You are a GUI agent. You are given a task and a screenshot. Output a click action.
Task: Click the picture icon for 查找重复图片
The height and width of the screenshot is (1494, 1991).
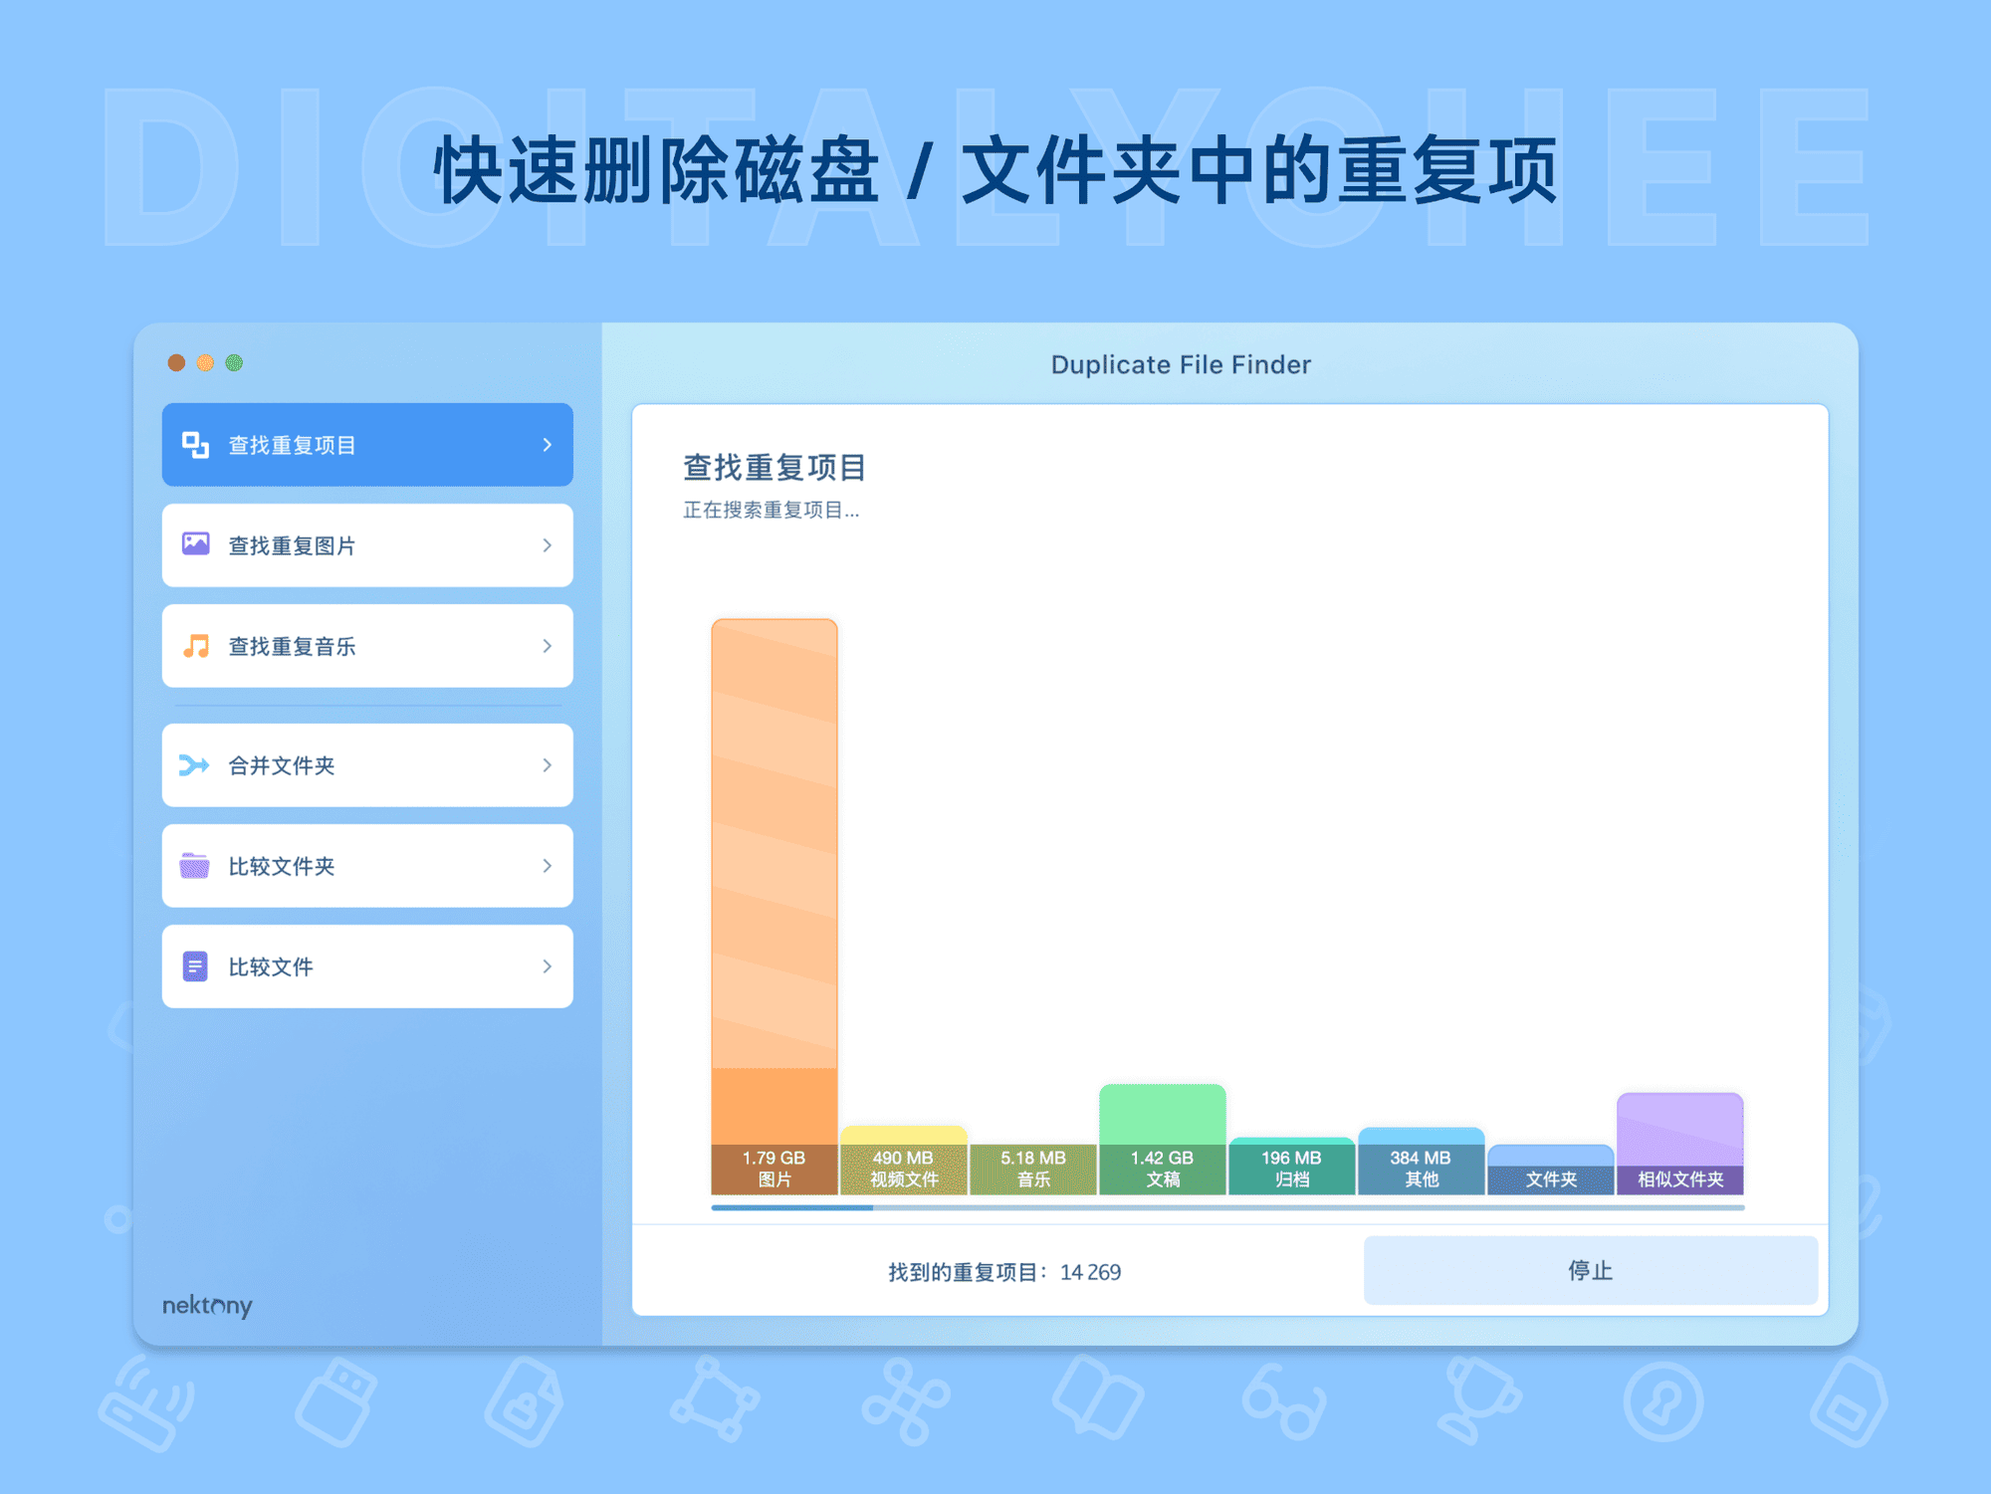click(x=195, y=545)
